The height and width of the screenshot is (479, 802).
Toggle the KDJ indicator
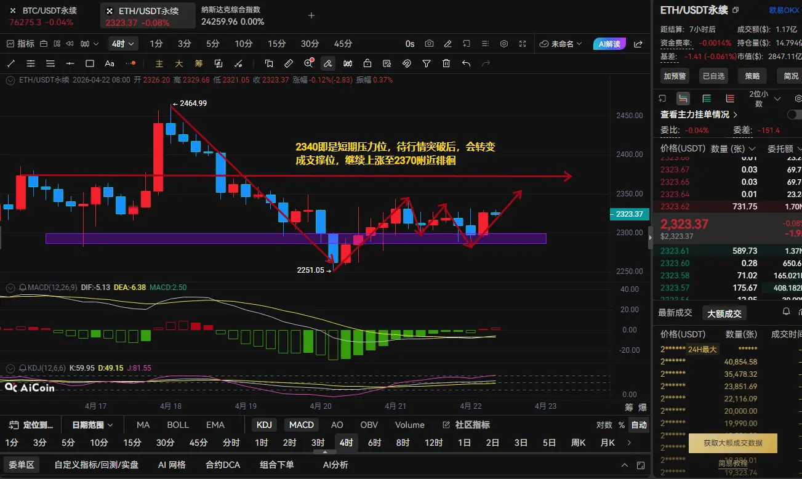coord(264,425)
